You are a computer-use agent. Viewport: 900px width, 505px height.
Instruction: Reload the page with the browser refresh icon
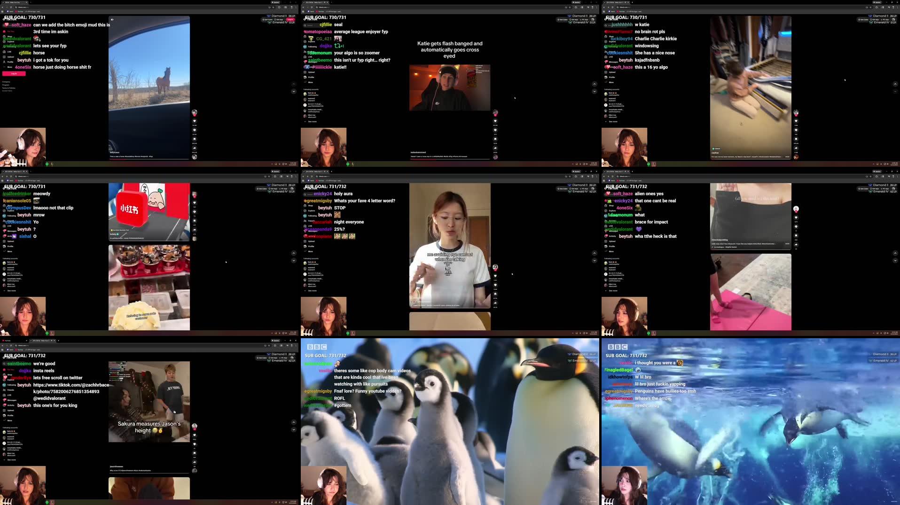pyautogui.click(x=11, y=7)
